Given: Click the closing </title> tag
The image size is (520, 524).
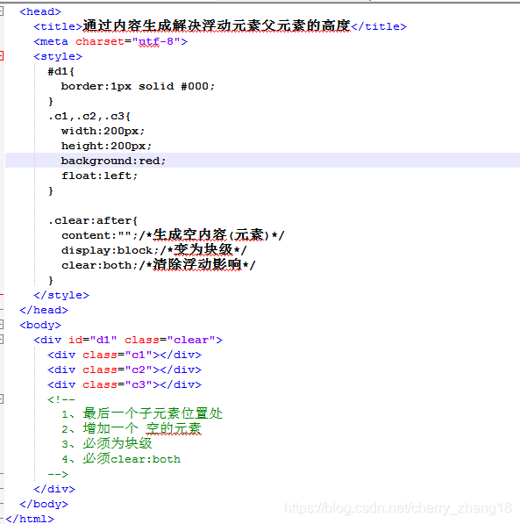Looking at the screenshot, I should pos(379,26).
